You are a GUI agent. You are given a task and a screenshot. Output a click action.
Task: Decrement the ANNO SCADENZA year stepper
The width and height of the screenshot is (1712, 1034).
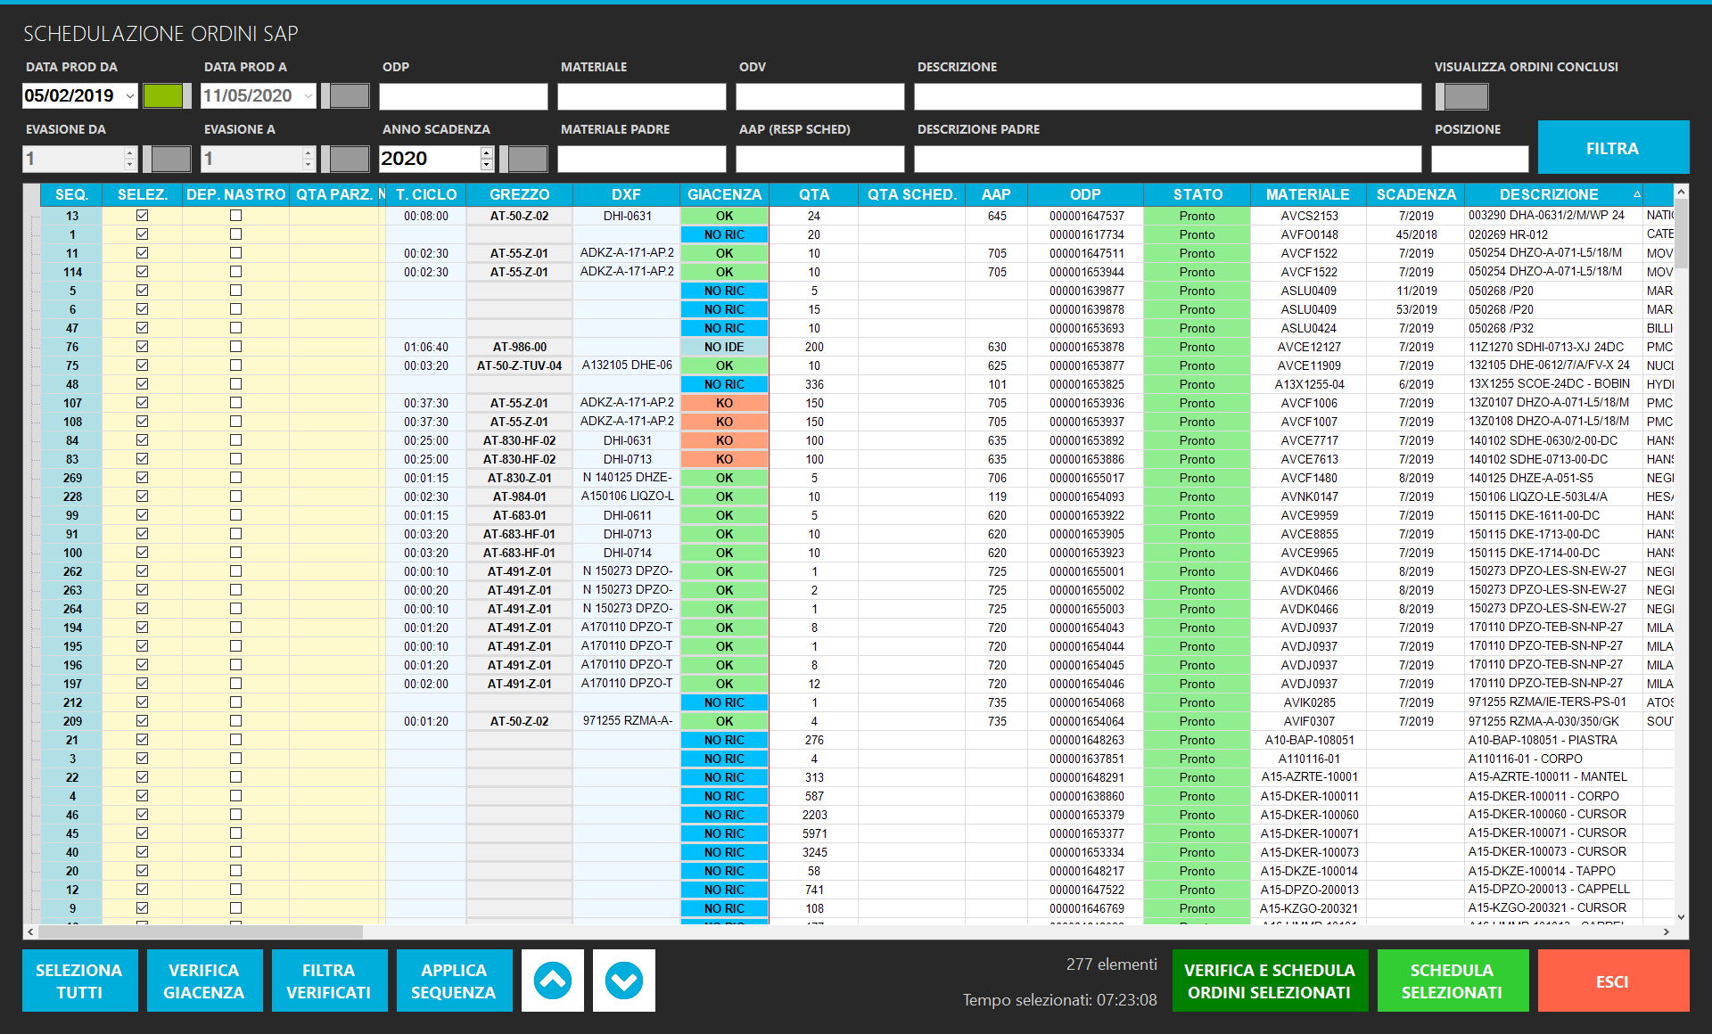click(x=486, y=165)
